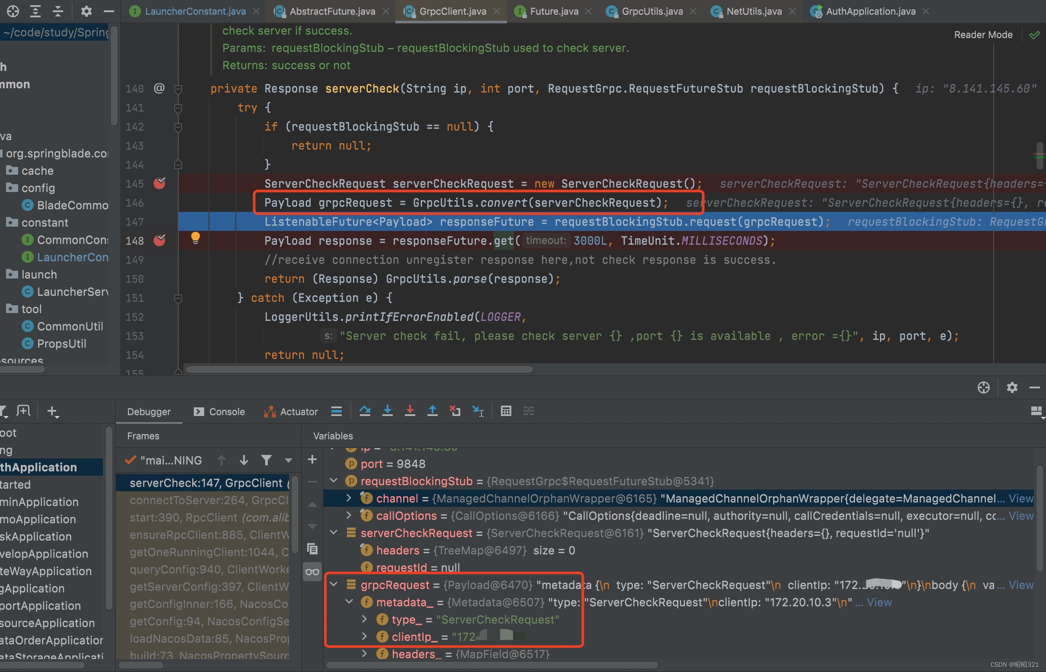Click the Step Into icon in debugger toolbar
The image size is (1046, 672).
[x=388, y=411]
